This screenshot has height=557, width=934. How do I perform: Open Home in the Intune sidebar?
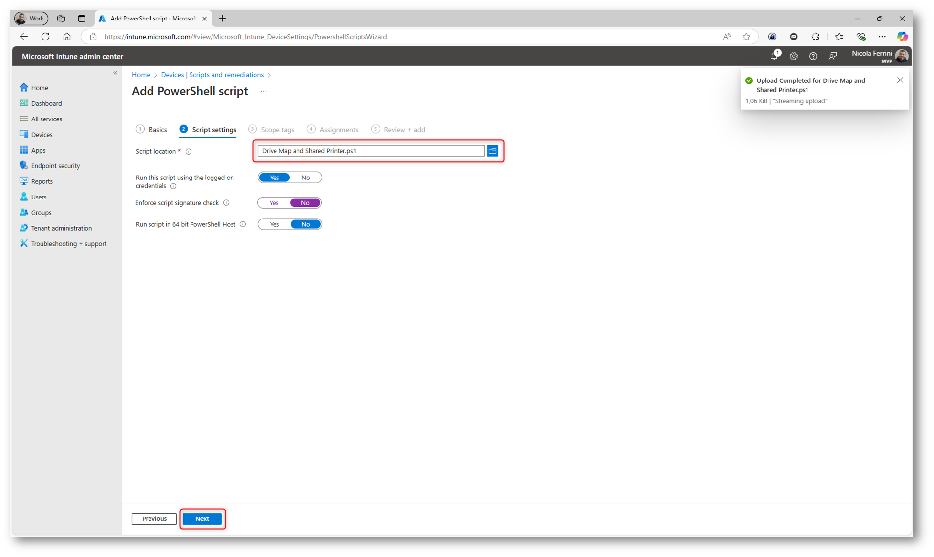pyautogui.click(x=39, y=88)
